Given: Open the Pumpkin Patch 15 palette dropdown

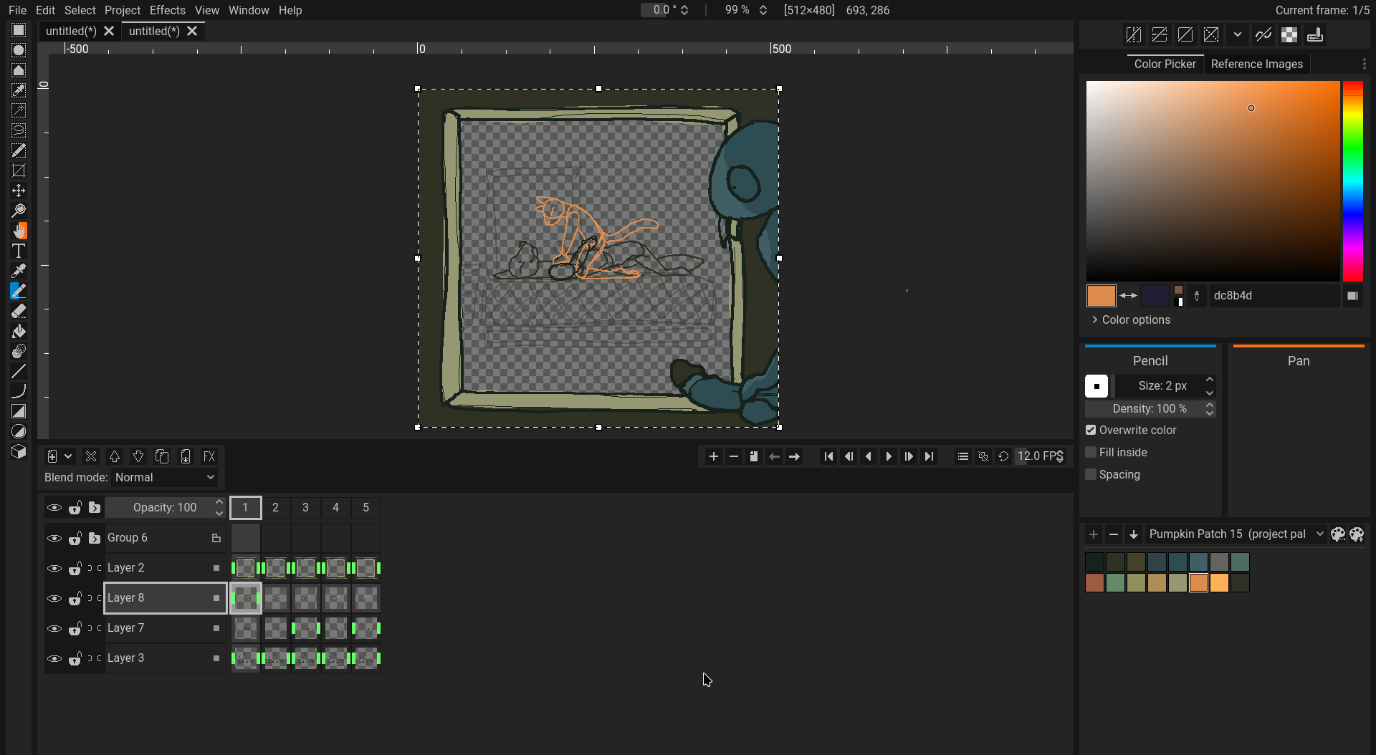Looking at the screenshot, I should tap(1236, 534).
